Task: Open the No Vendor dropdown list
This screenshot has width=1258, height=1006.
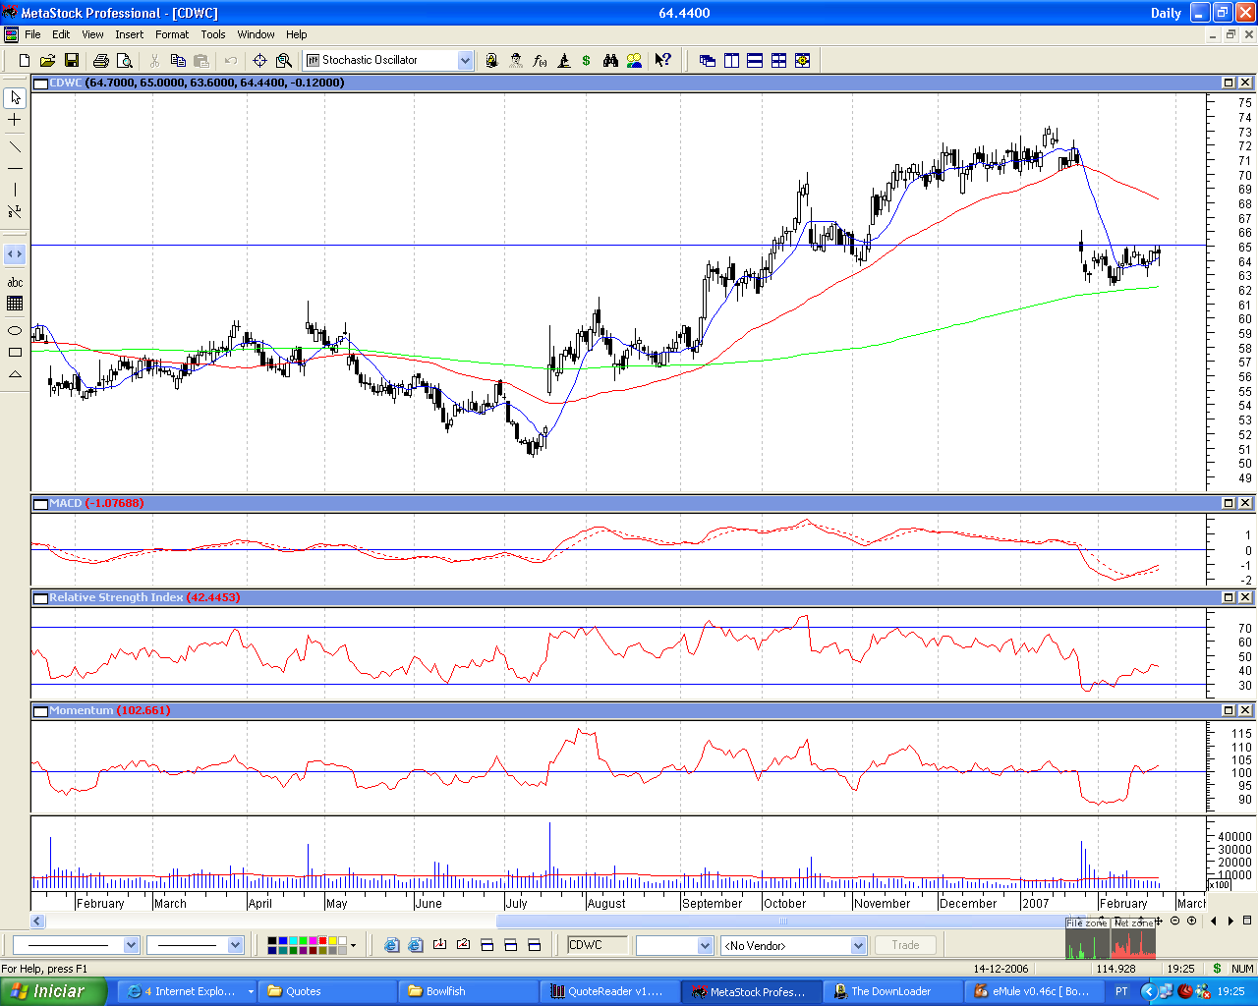Action: (x=858, y=945)
